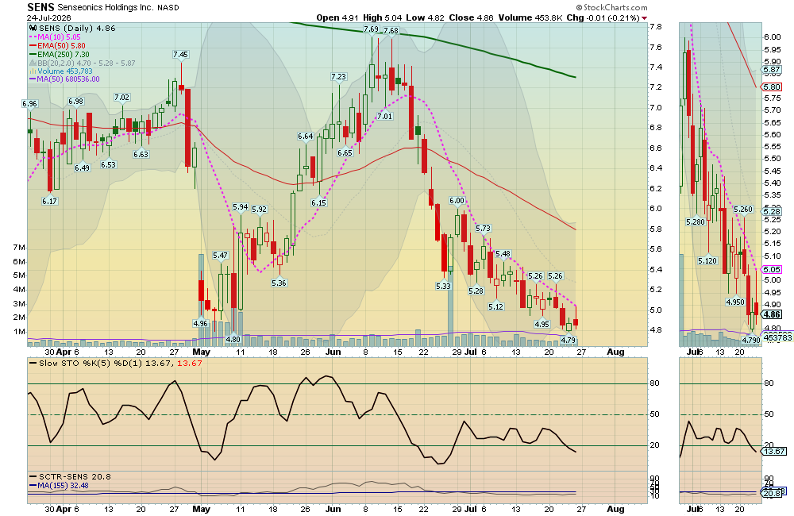Click the 6.96 price label

(30, 103)
